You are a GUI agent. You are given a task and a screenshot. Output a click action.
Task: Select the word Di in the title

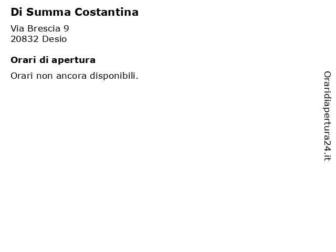point(16,12)
